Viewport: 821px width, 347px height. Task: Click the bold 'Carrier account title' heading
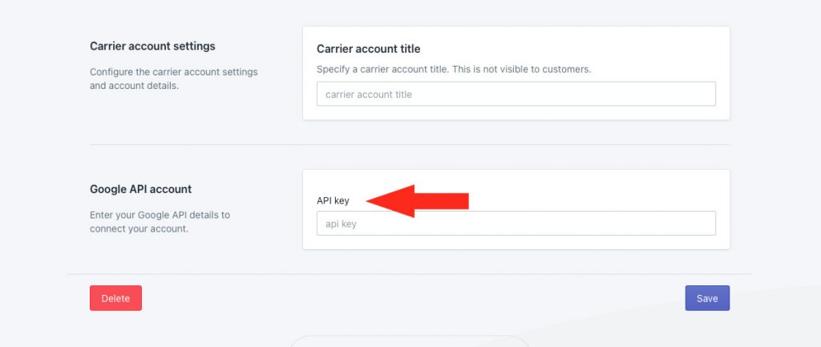point(369,49)
